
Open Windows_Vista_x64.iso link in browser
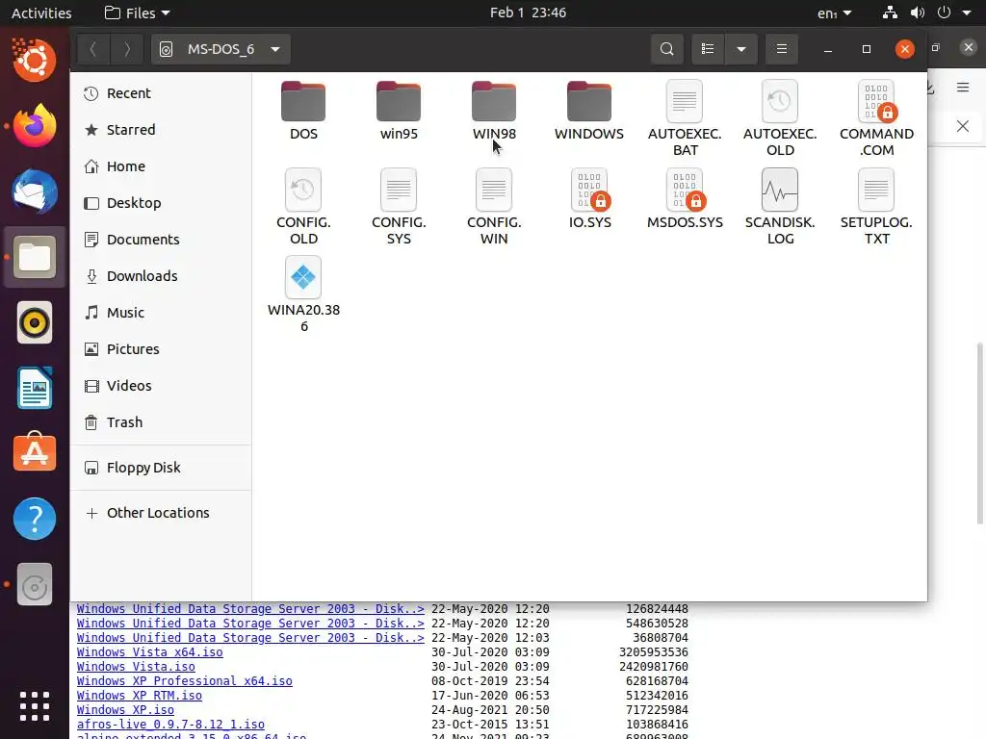149,652
